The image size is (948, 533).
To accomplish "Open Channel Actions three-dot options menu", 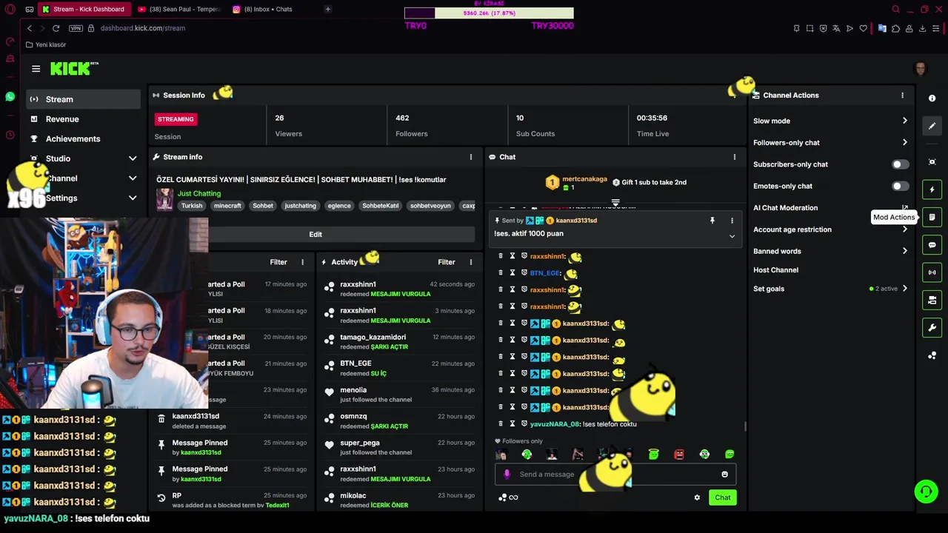I will coord(902,95).
